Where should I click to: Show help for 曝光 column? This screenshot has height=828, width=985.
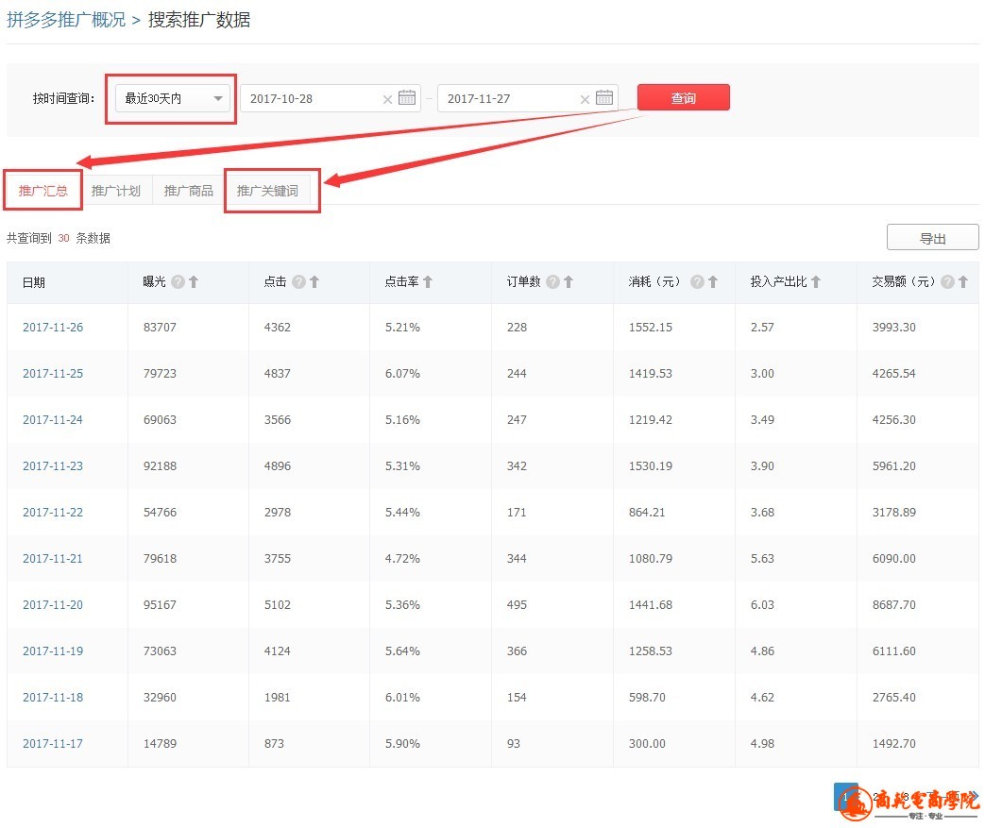coord(178,282)
